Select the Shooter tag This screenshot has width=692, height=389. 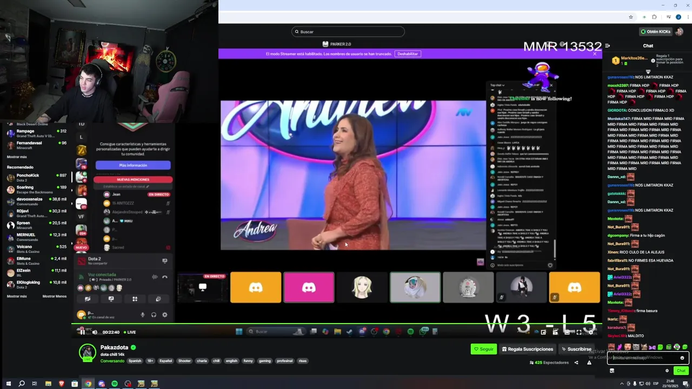point(184,361)
